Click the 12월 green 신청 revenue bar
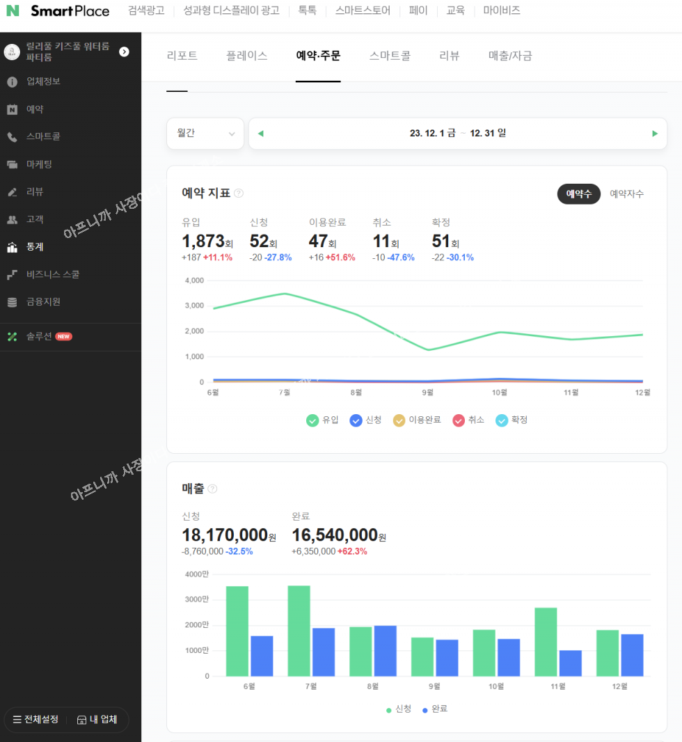Viewport: 682px width, 742px height. pos(608,653)
